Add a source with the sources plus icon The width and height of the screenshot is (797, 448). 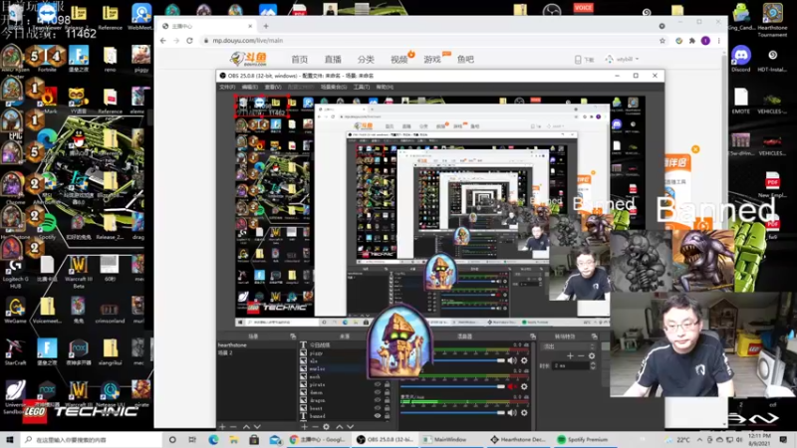305,427
